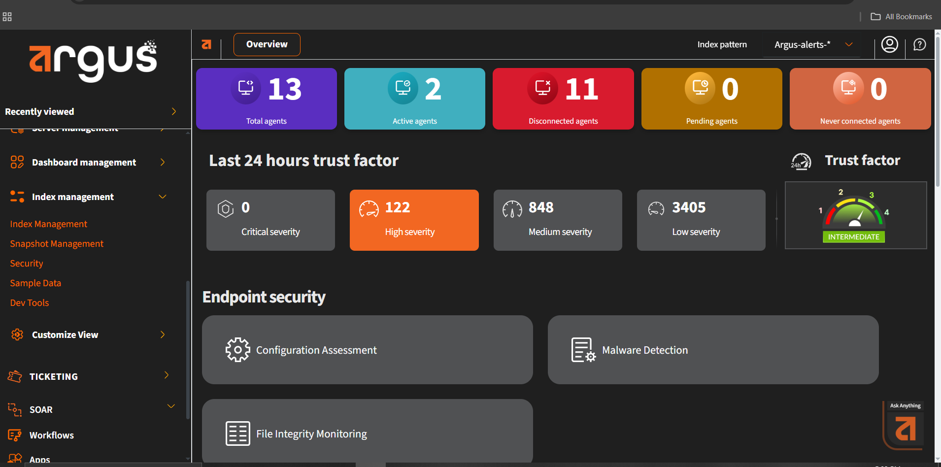
Task: Click the Medium severity gauge icon
Action: pyautogui.click(x=512, y=209)
